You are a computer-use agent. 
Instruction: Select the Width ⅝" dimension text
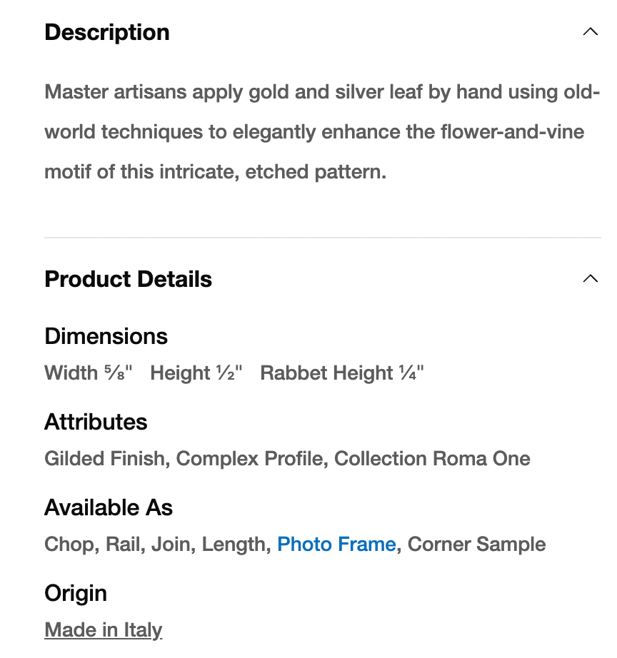[x=89, y=373]
